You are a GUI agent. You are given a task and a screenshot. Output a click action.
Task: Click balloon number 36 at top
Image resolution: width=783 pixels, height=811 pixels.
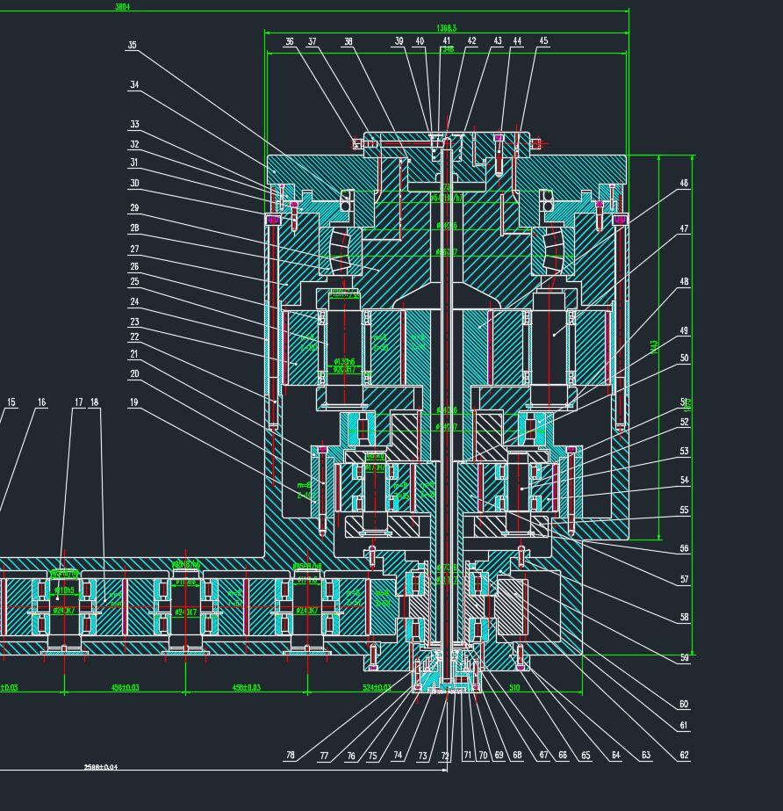pyautogui.click(x=290, y=41)
